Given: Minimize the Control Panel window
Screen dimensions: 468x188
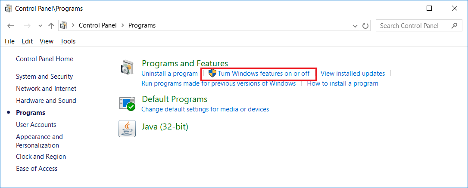Looking at the screenshot, I should pyautogui.click(x=403, y=9).
